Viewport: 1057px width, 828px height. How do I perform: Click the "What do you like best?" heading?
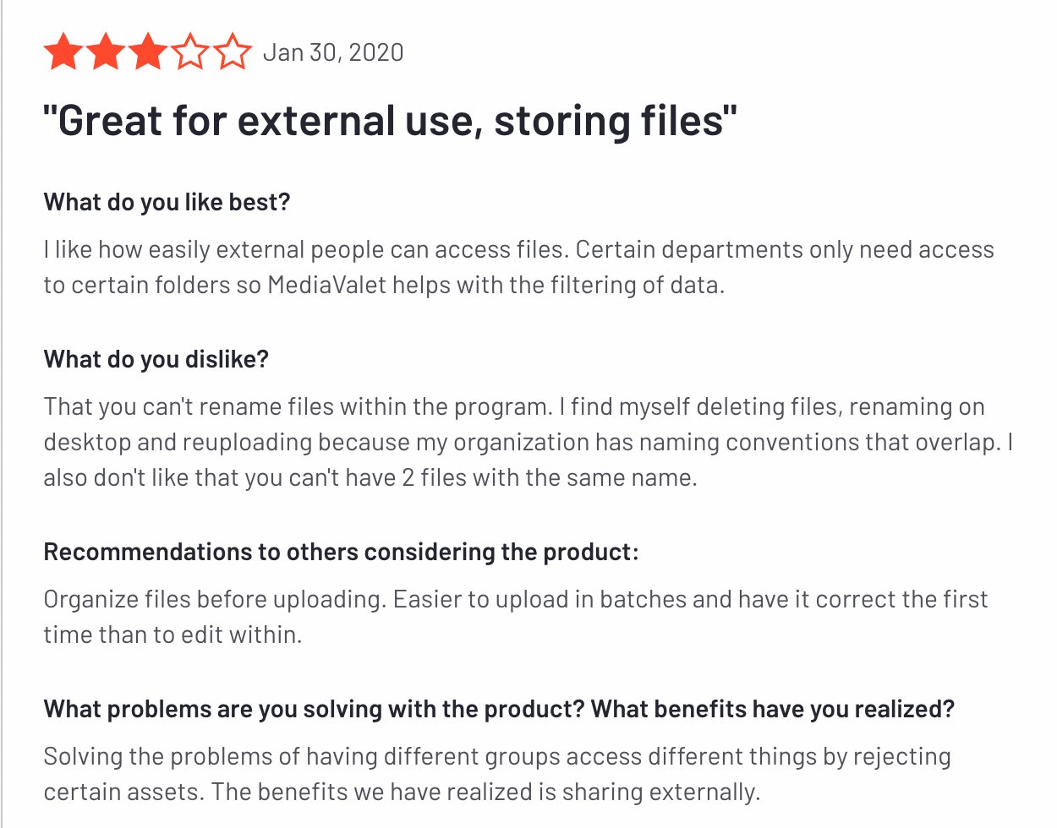coord(167,203)
